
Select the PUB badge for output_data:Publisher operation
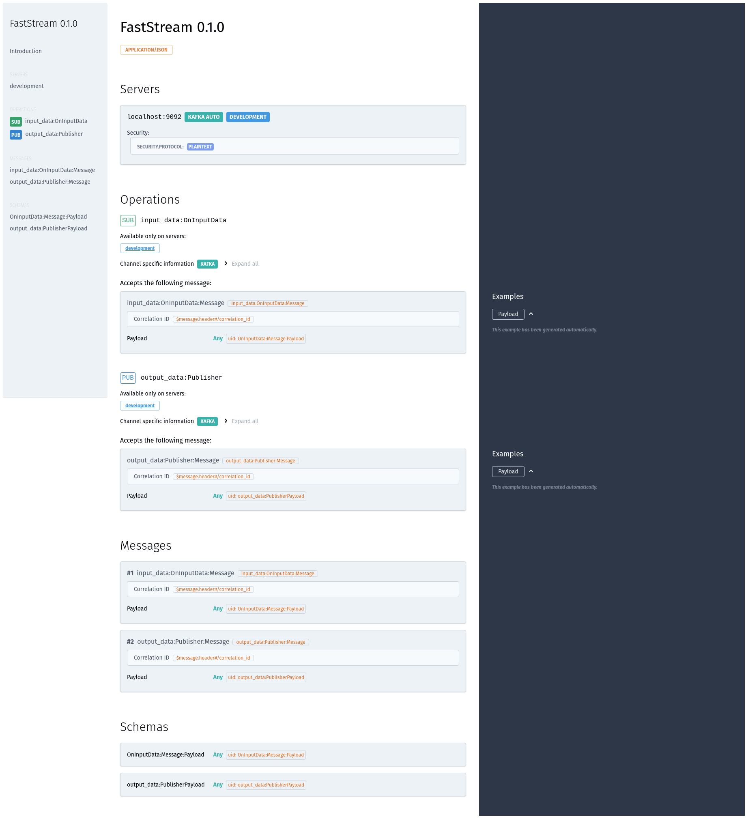(x=128, y=378)
